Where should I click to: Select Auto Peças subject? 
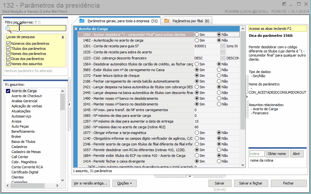20,126
